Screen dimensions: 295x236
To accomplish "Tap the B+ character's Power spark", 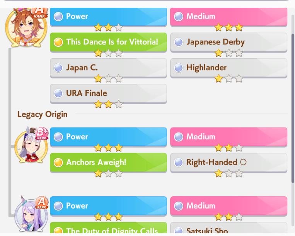I will coord(108,137).
